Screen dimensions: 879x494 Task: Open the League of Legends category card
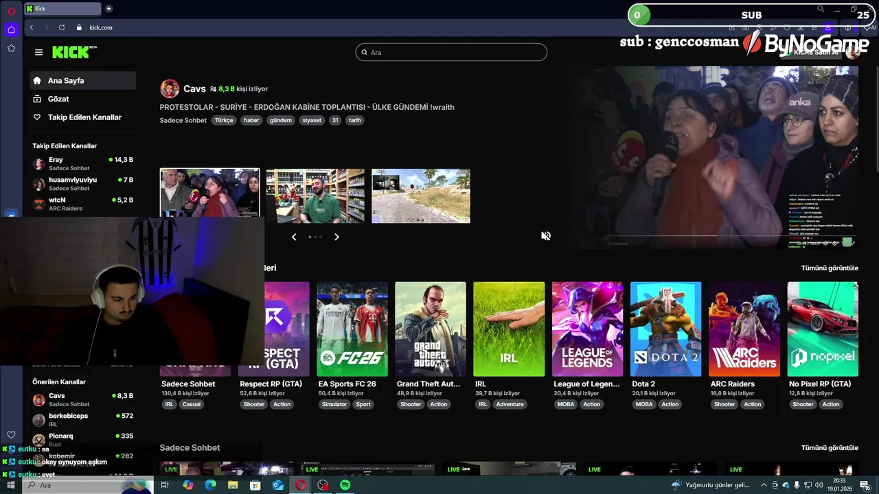[587, 329]
